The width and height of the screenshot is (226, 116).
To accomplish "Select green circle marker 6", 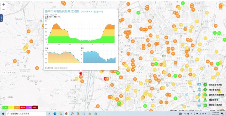I will tap(218, 64).
